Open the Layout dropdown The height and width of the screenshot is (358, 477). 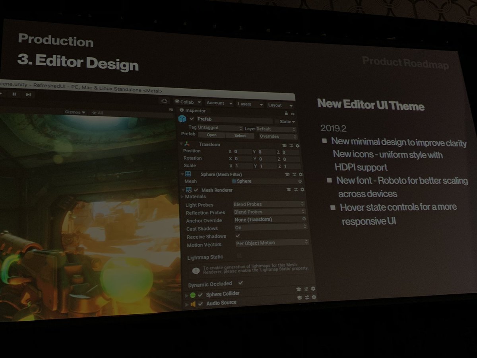pos(280,105)
